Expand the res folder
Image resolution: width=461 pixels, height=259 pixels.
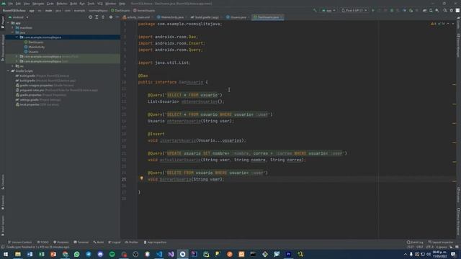13,66
